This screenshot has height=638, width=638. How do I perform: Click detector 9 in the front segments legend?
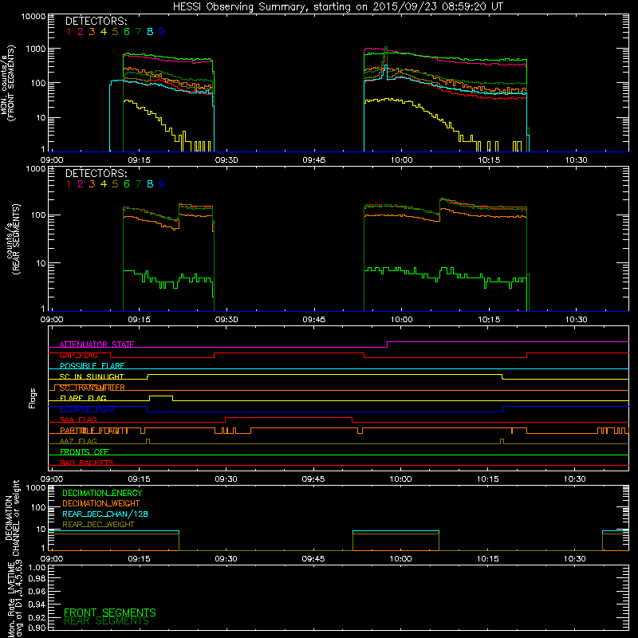tap(162, 32)
